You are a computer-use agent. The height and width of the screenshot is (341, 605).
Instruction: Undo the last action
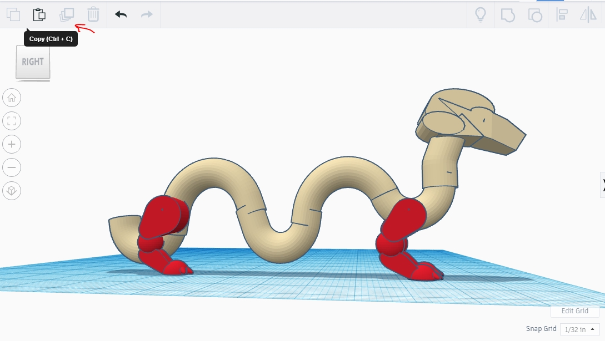pyautogui.click(x=121, y=14)
